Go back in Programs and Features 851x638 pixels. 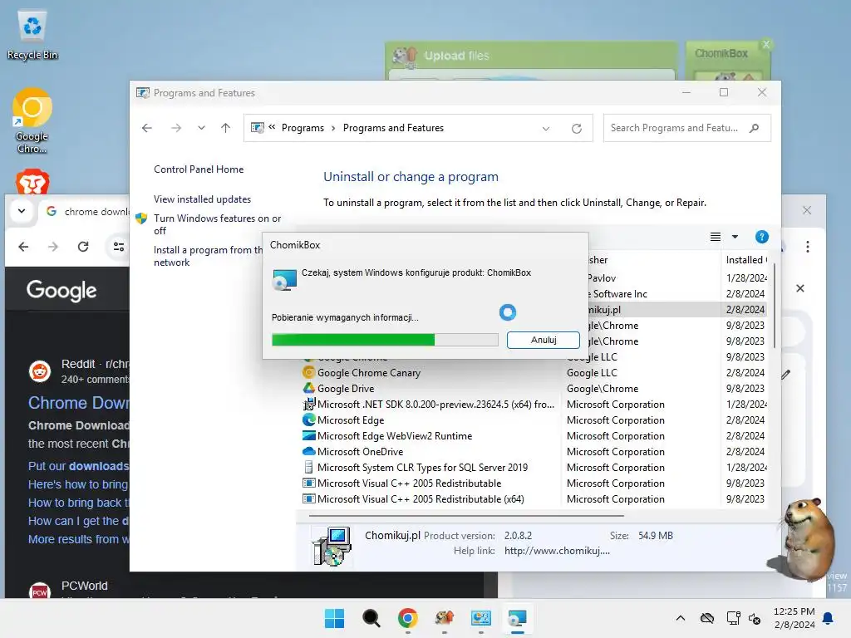tap(147, 128)
